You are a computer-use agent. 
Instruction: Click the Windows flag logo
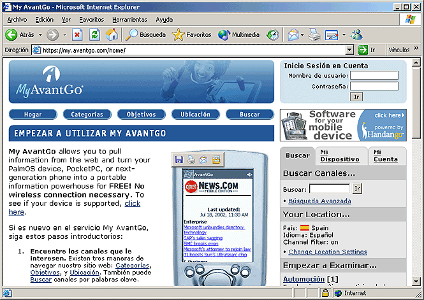pos(410,19)
